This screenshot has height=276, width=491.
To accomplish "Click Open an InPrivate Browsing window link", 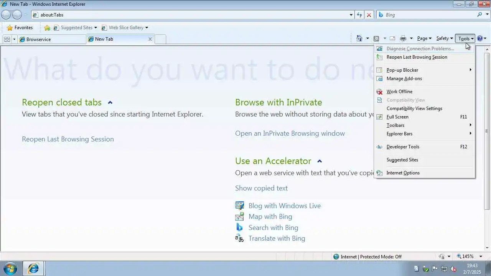I will coord(290,133).
